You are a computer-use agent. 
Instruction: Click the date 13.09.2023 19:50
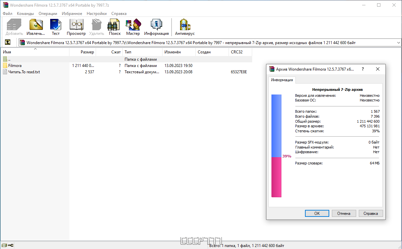pos(178,66)
